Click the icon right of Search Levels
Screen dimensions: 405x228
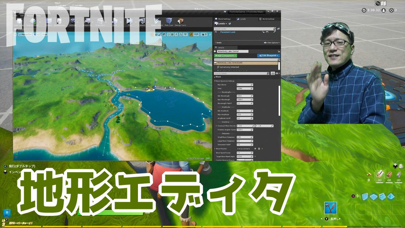pos(278,29)
